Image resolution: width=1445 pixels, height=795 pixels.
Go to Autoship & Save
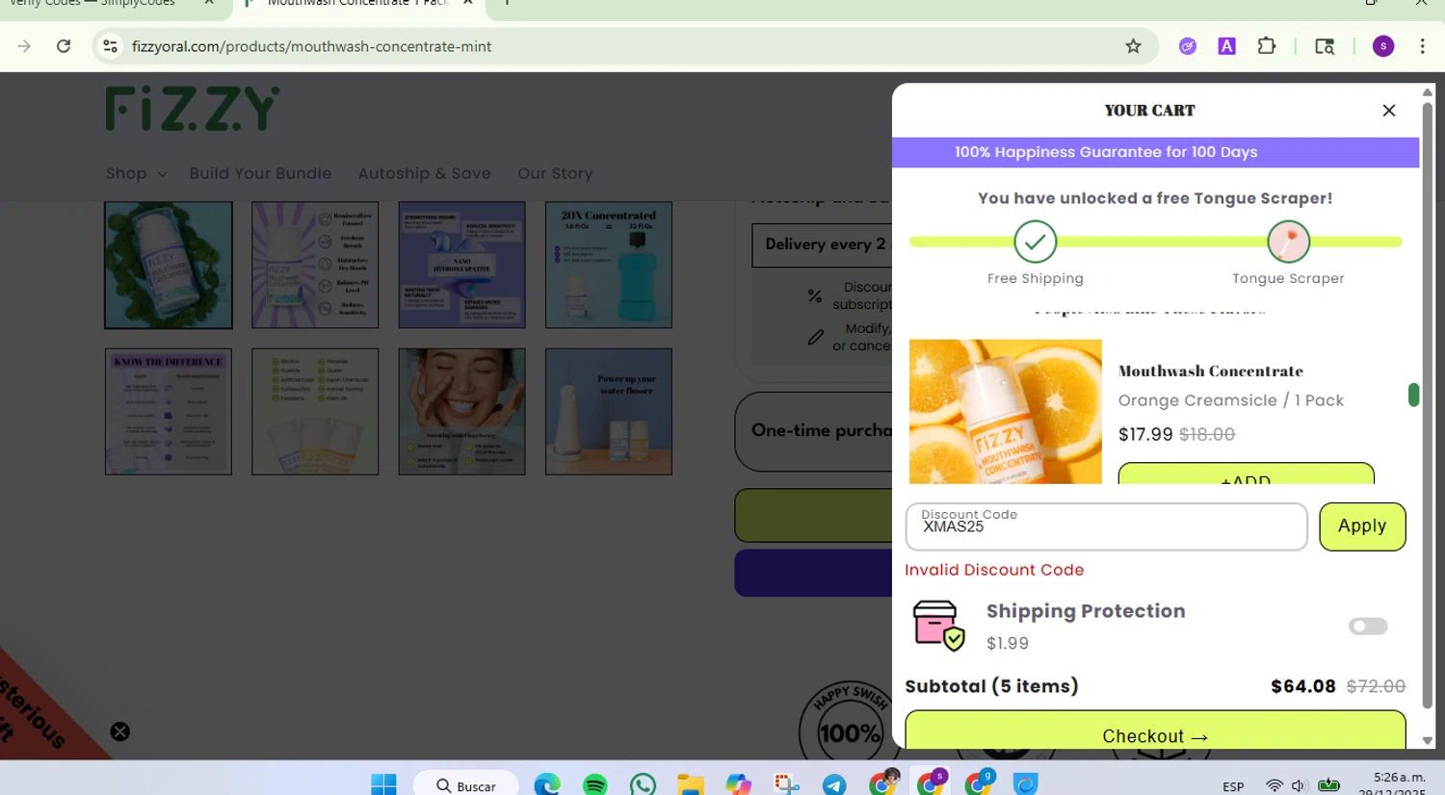click(425, 173)
